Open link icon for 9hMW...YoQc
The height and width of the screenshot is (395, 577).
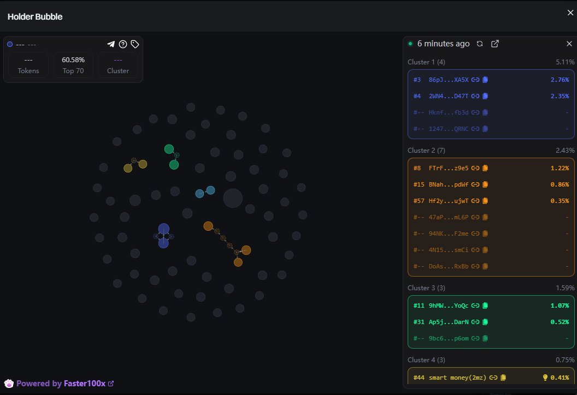click(475, 306)
